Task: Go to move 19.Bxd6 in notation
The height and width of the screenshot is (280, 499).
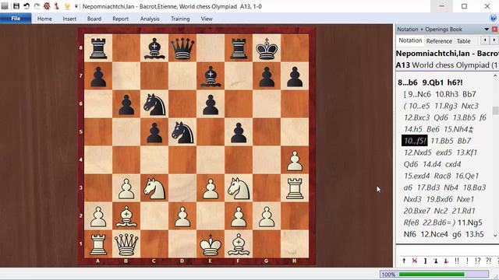Action: [x=440, y=199]
